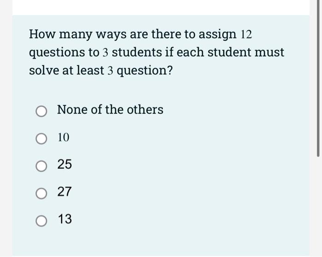The image size is (322, 257).
Task: Click the number 12 in the question
Action: point(246,34)
